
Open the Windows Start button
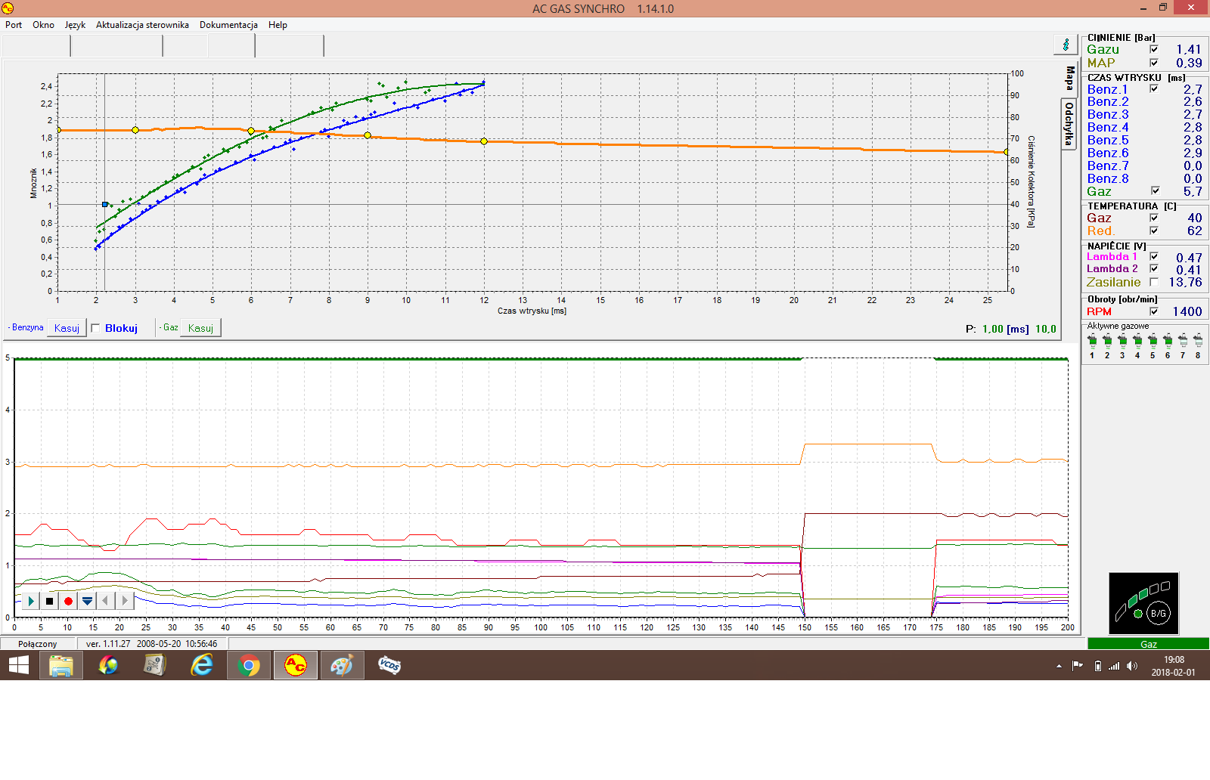[18, 665]
